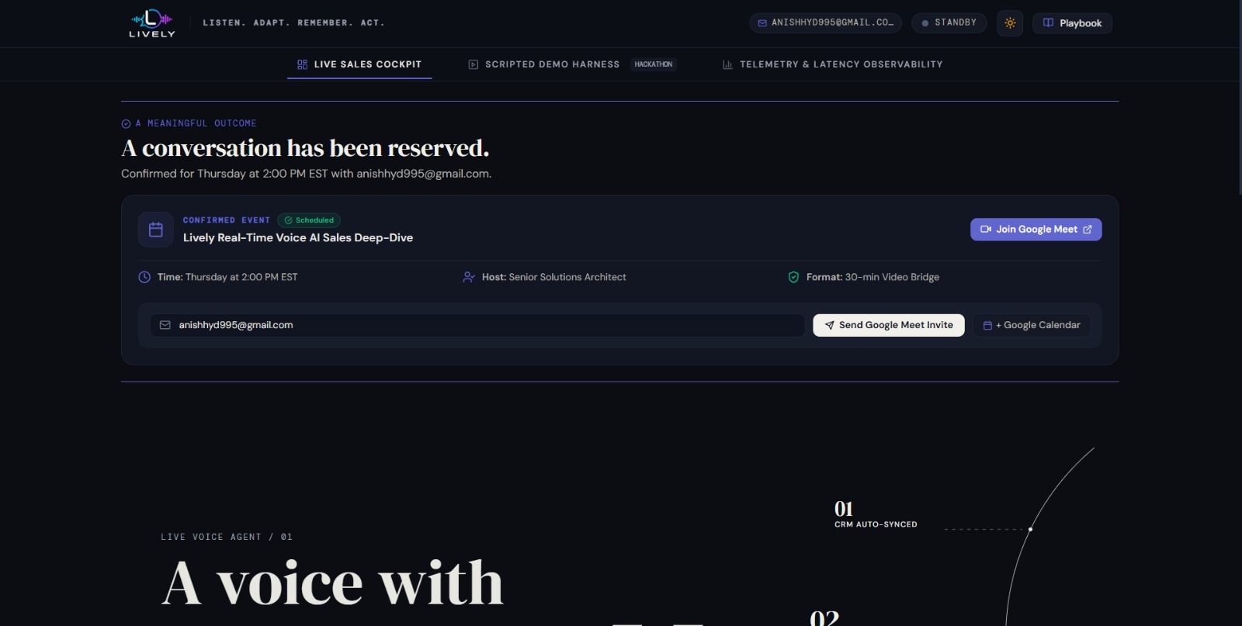Click paper plane icon in Send Invite button
Image resolution: width=1242 pixels, height=626 pixels.
829,325
